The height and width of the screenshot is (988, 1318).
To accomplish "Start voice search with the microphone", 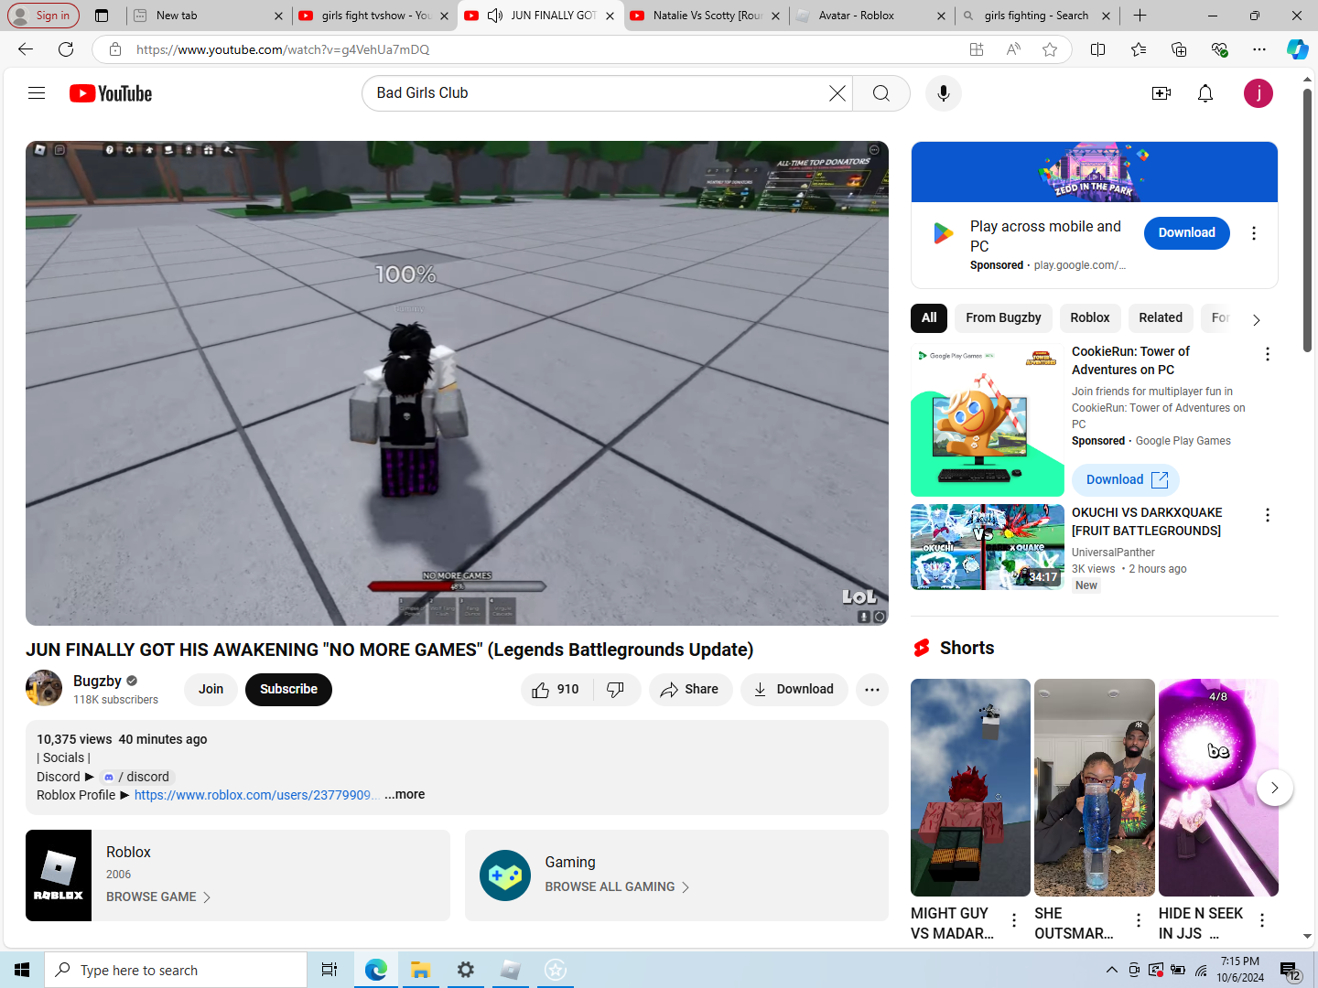I will point(943,93).
